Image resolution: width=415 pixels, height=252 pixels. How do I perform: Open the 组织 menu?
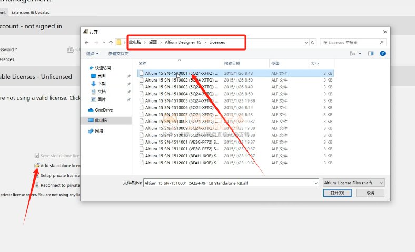pos(92,54)
